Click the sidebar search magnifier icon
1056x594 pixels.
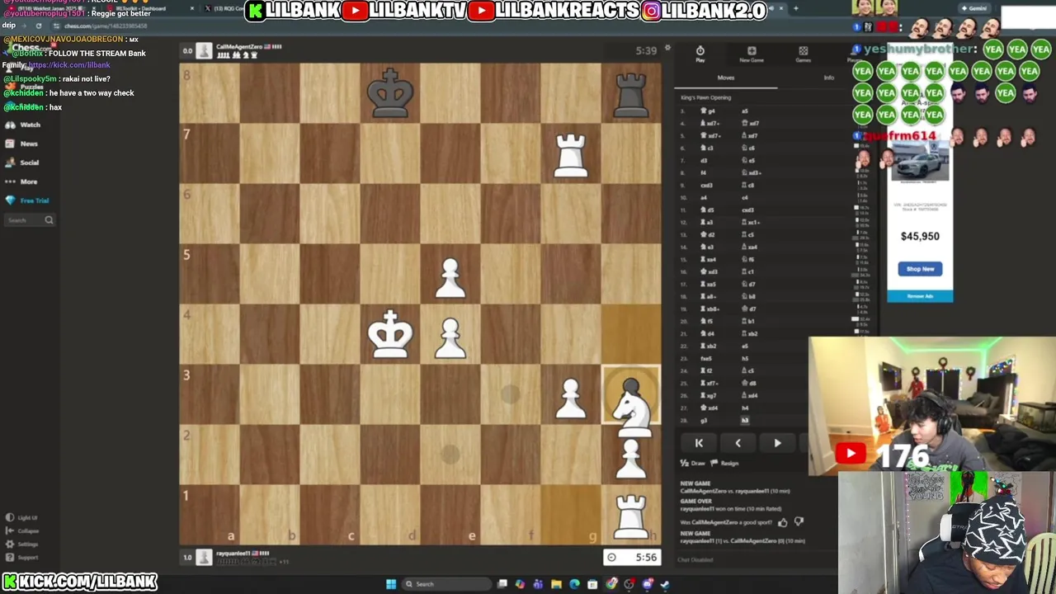pos(49,220)
